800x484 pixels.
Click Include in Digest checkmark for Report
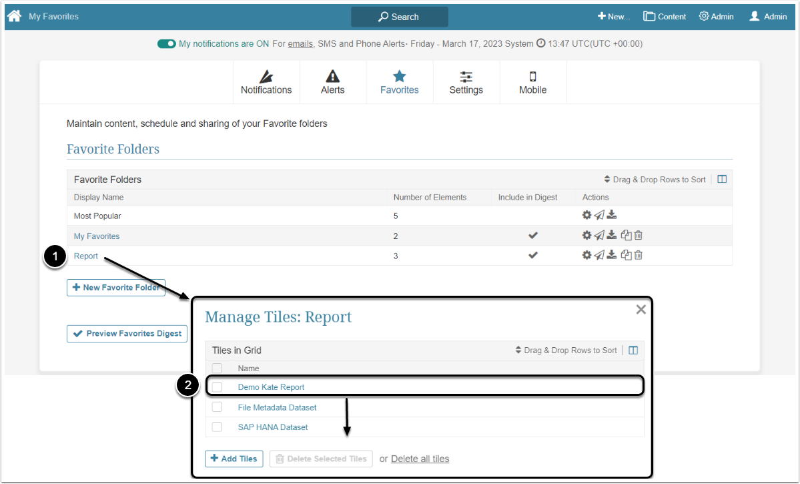(532, 255)
